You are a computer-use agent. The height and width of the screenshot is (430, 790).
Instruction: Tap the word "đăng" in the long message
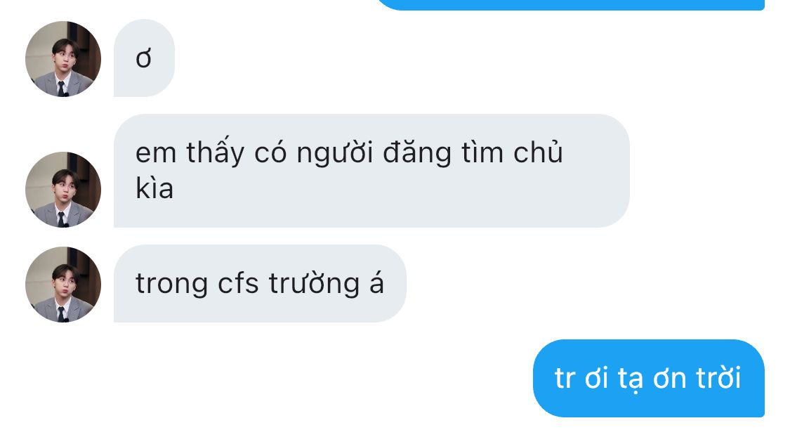tap(417, 153)
